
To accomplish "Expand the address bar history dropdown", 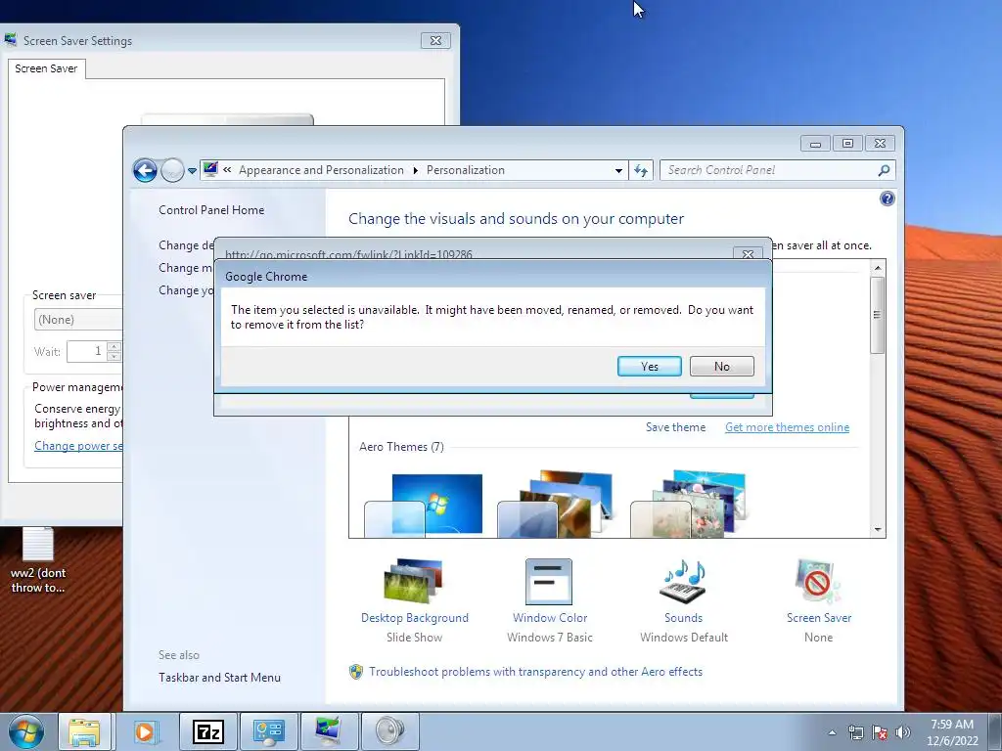I will tap(618, 170).
